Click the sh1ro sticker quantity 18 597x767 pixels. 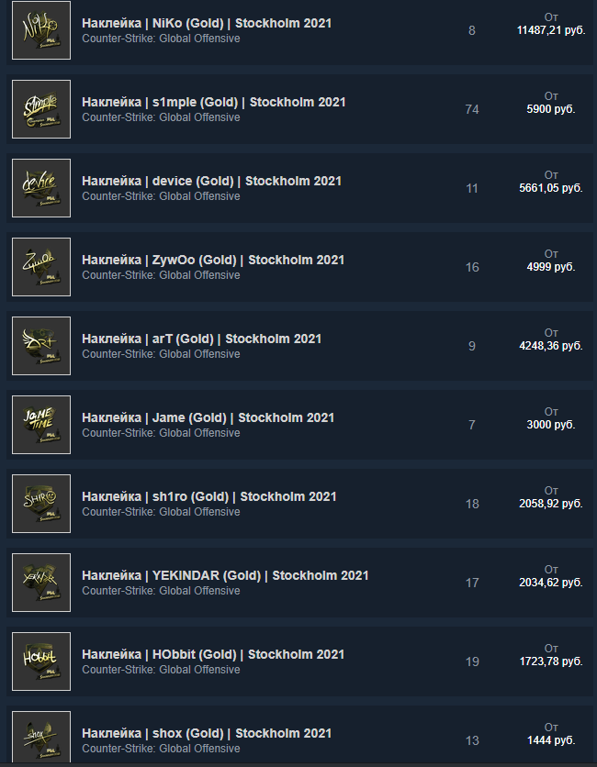click(x=472, y=504)
